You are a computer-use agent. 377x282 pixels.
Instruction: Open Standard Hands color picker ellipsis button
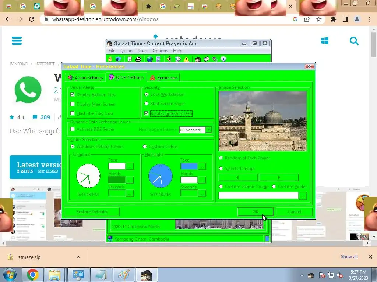point(130,180)
